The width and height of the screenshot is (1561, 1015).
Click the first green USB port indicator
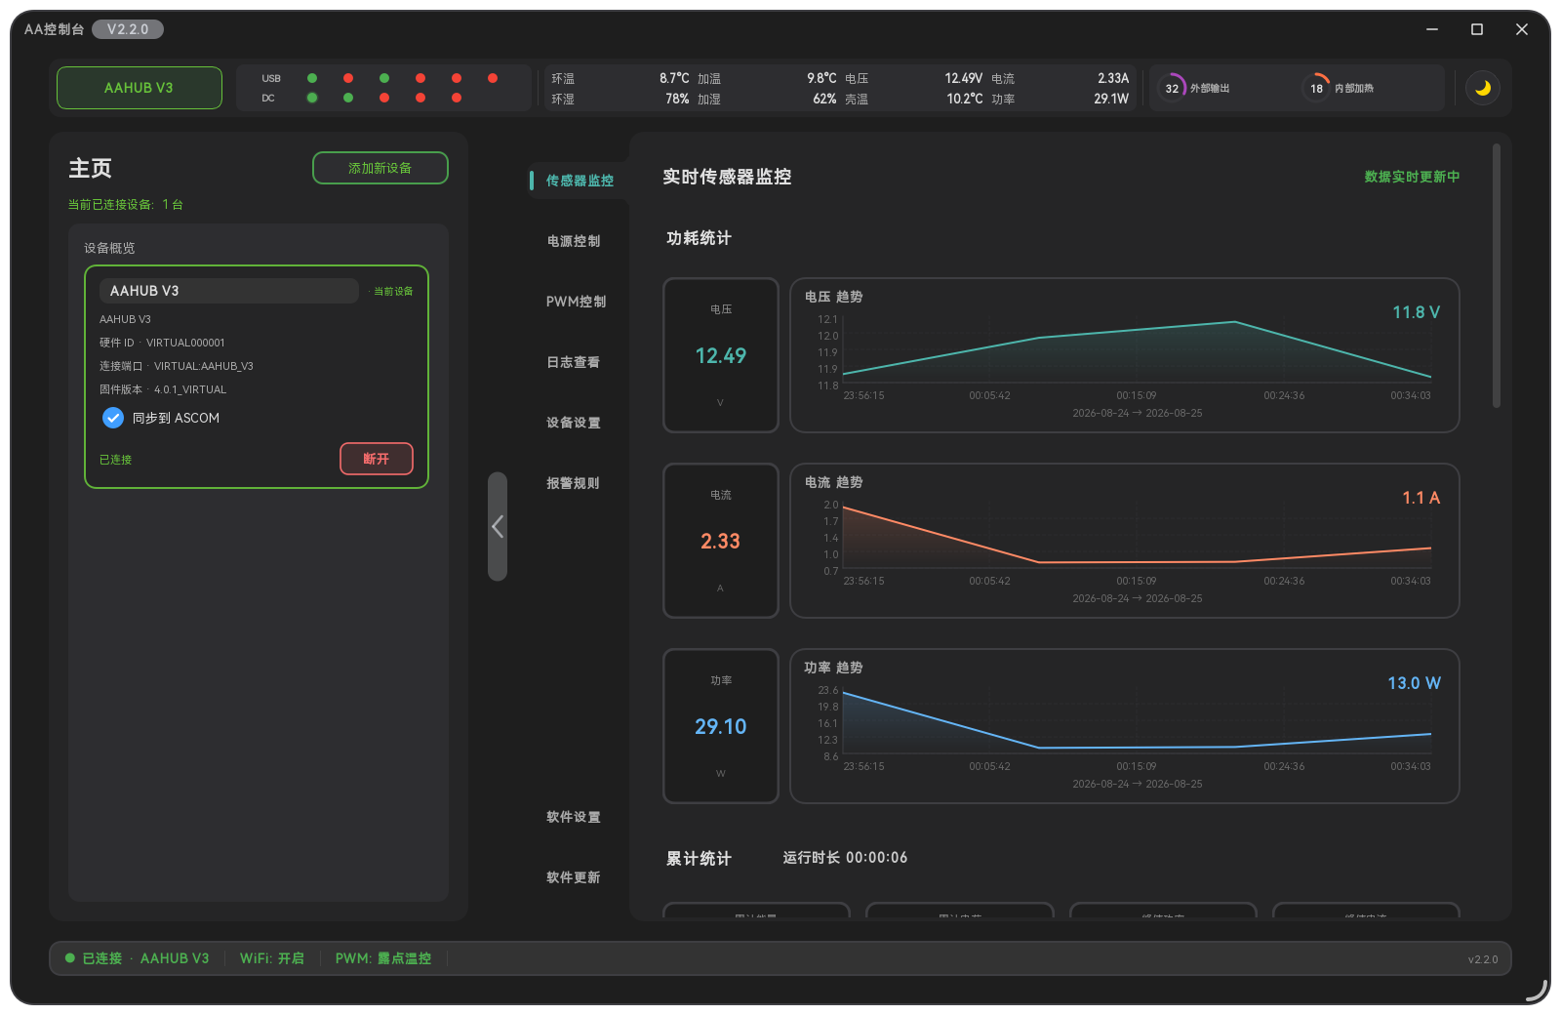point(312,78)
